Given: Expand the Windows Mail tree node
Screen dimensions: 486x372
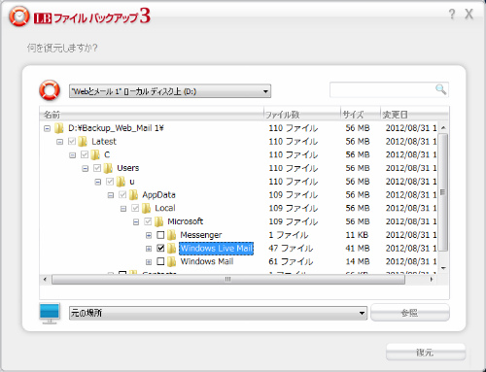Looking at the screenshot, I should 149,262.
